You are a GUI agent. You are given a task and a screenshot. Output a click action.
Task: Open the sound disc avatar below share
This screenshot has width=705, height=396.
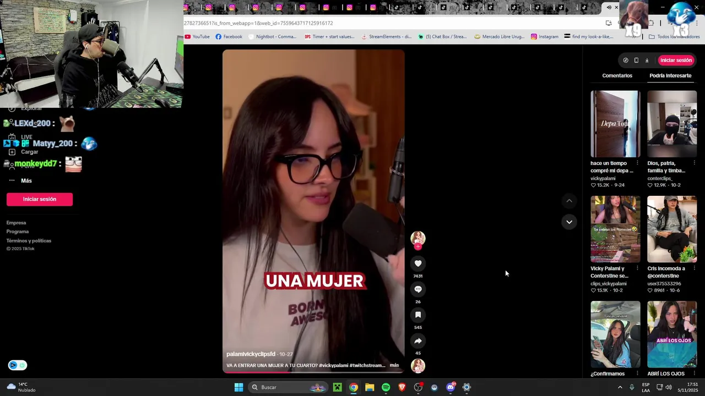tap(418, 366)
